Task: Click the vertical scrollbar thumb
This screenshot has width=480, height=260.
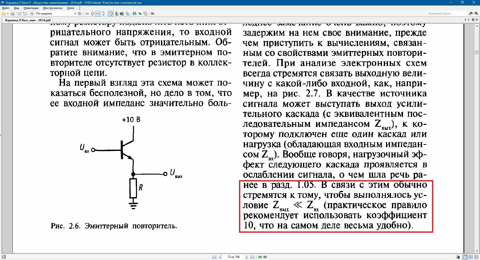Action: point(477,52)
